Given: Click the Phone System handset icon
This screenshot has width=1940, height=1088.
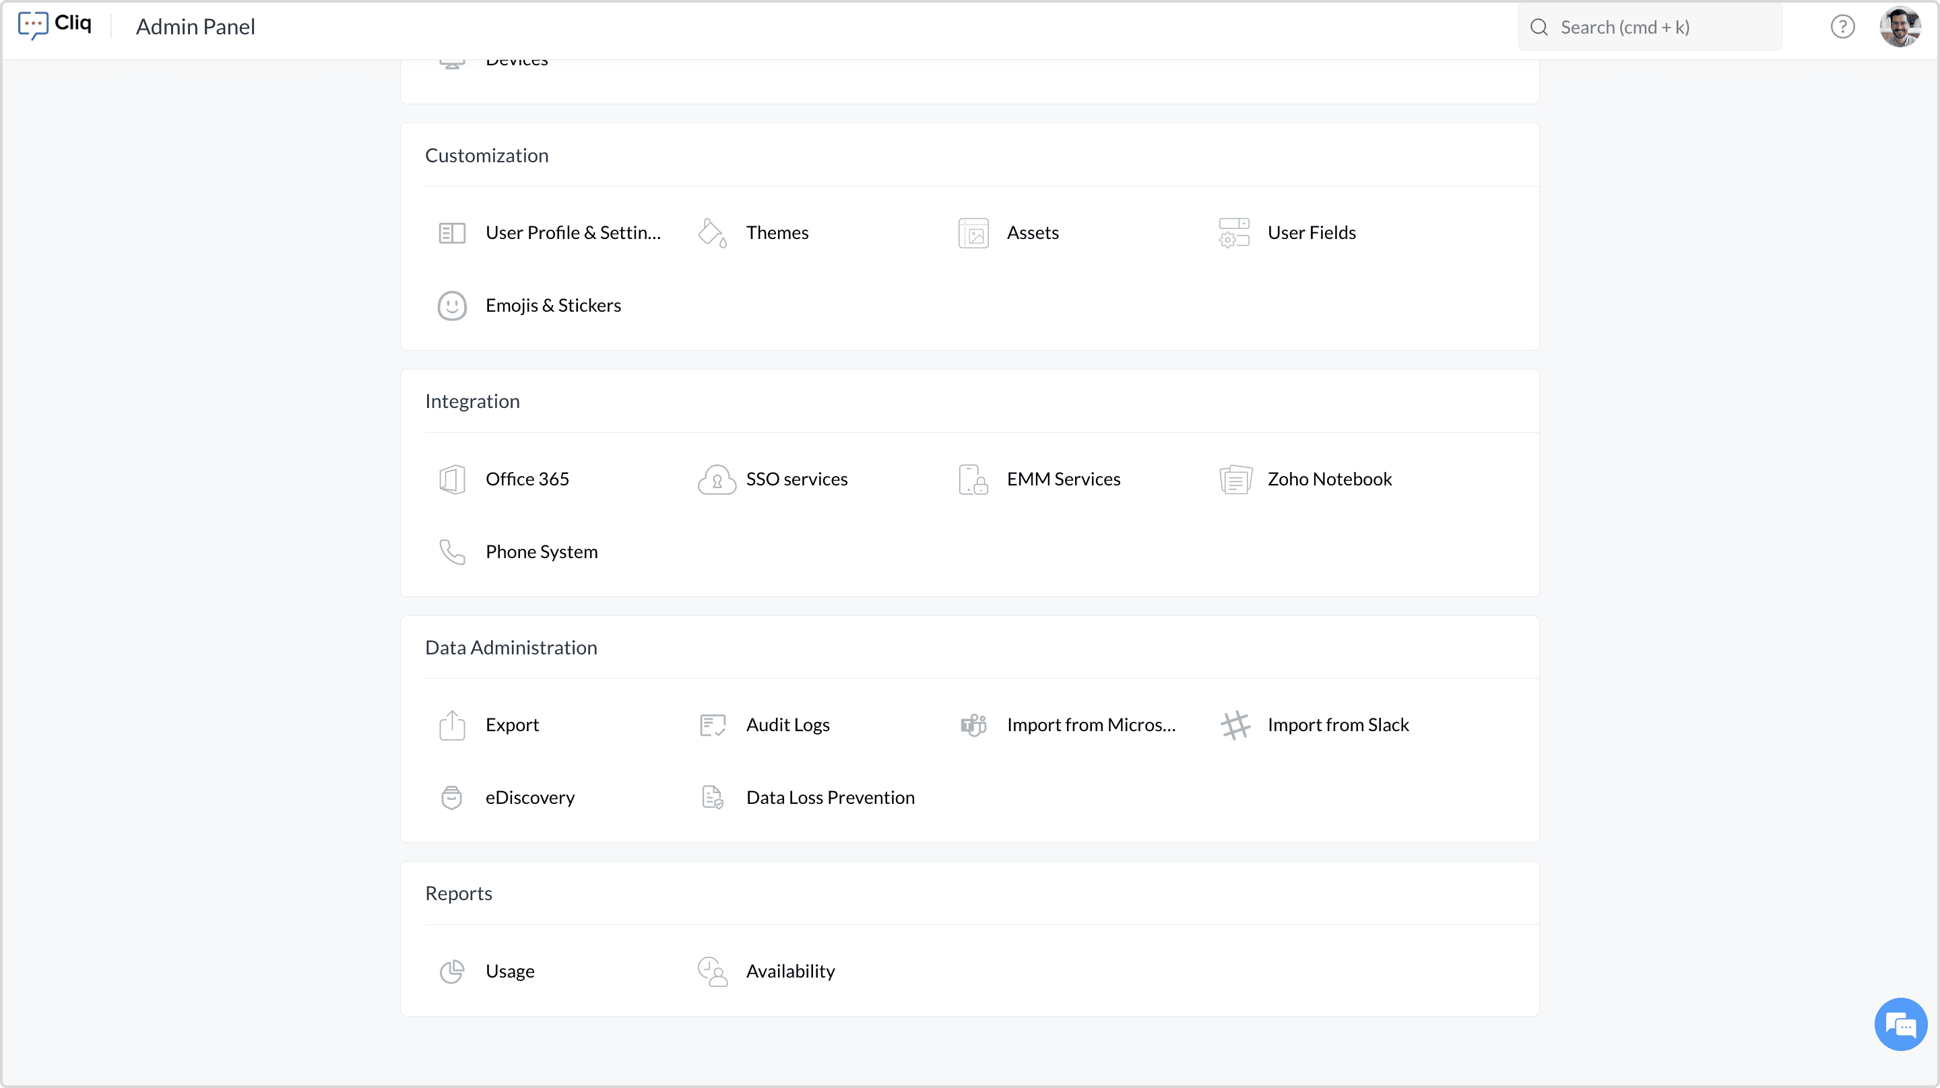Looking at the screenshot, I should 452,552.
